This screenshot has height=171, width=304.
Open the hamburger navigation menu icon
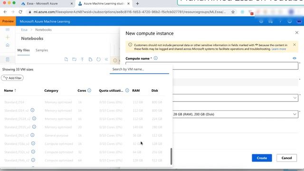point(8,29)
